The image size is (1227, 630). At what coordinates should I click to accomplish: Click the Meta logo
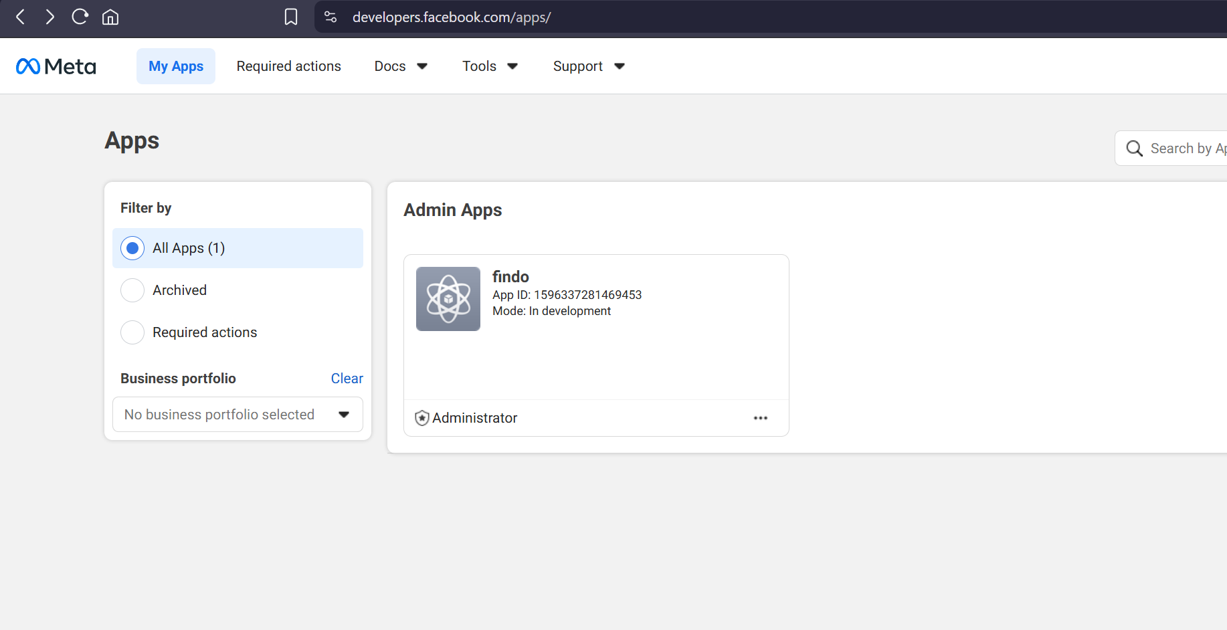56,66
